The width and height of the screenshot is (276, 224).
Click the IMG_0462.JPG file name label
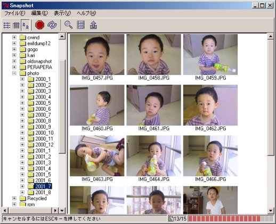click(x=210, y=128)
